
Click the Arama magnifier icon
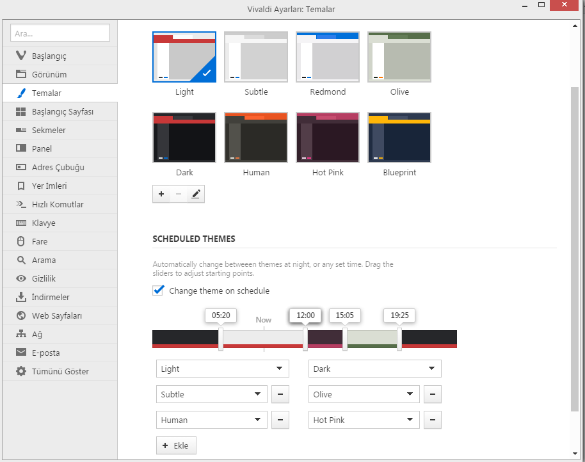click(x=21, y=260)
